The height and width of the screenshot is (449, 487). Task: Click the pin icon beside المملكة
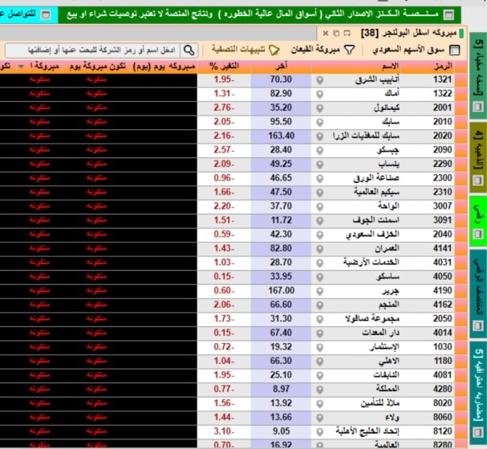(x=320, y=390)
